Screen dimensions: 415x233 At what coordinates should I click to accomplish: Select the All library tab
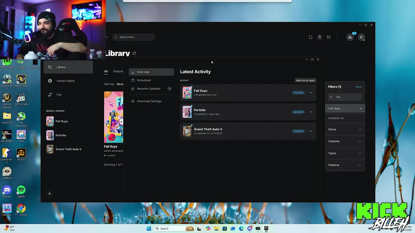tap(106, 72)
